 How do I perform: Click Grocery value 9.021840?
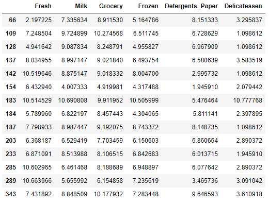(x=110, y=60)
